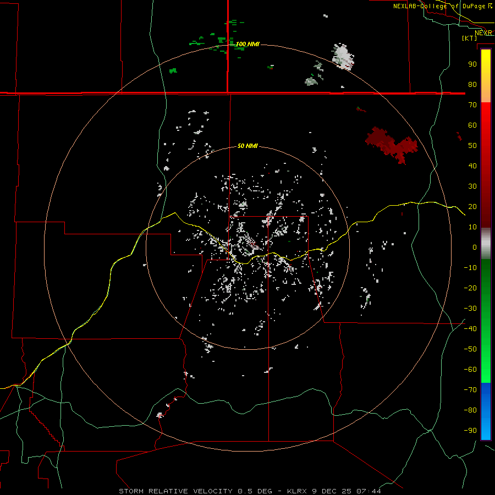Image resolution: width=495 pixels, height=495 pixels.
Task: Select the 50 label on velocity scale
Action: 472,146
